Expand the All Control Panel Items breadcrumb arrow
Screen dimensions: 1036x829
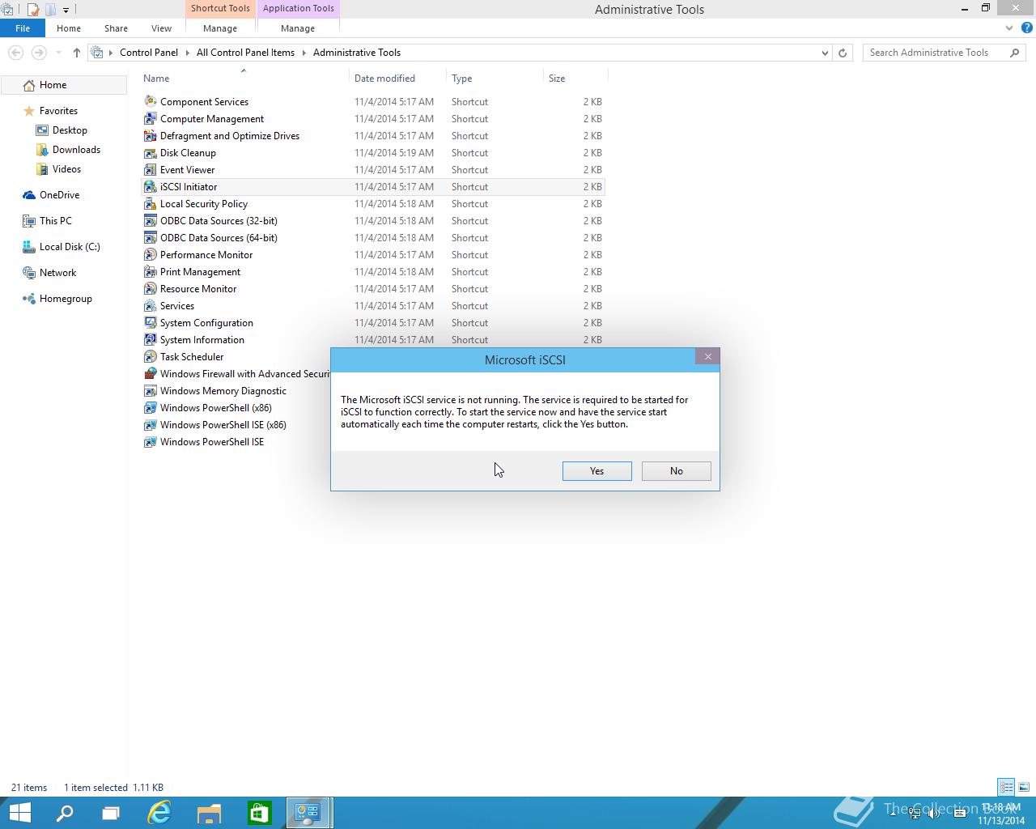(x=304, y=53)
